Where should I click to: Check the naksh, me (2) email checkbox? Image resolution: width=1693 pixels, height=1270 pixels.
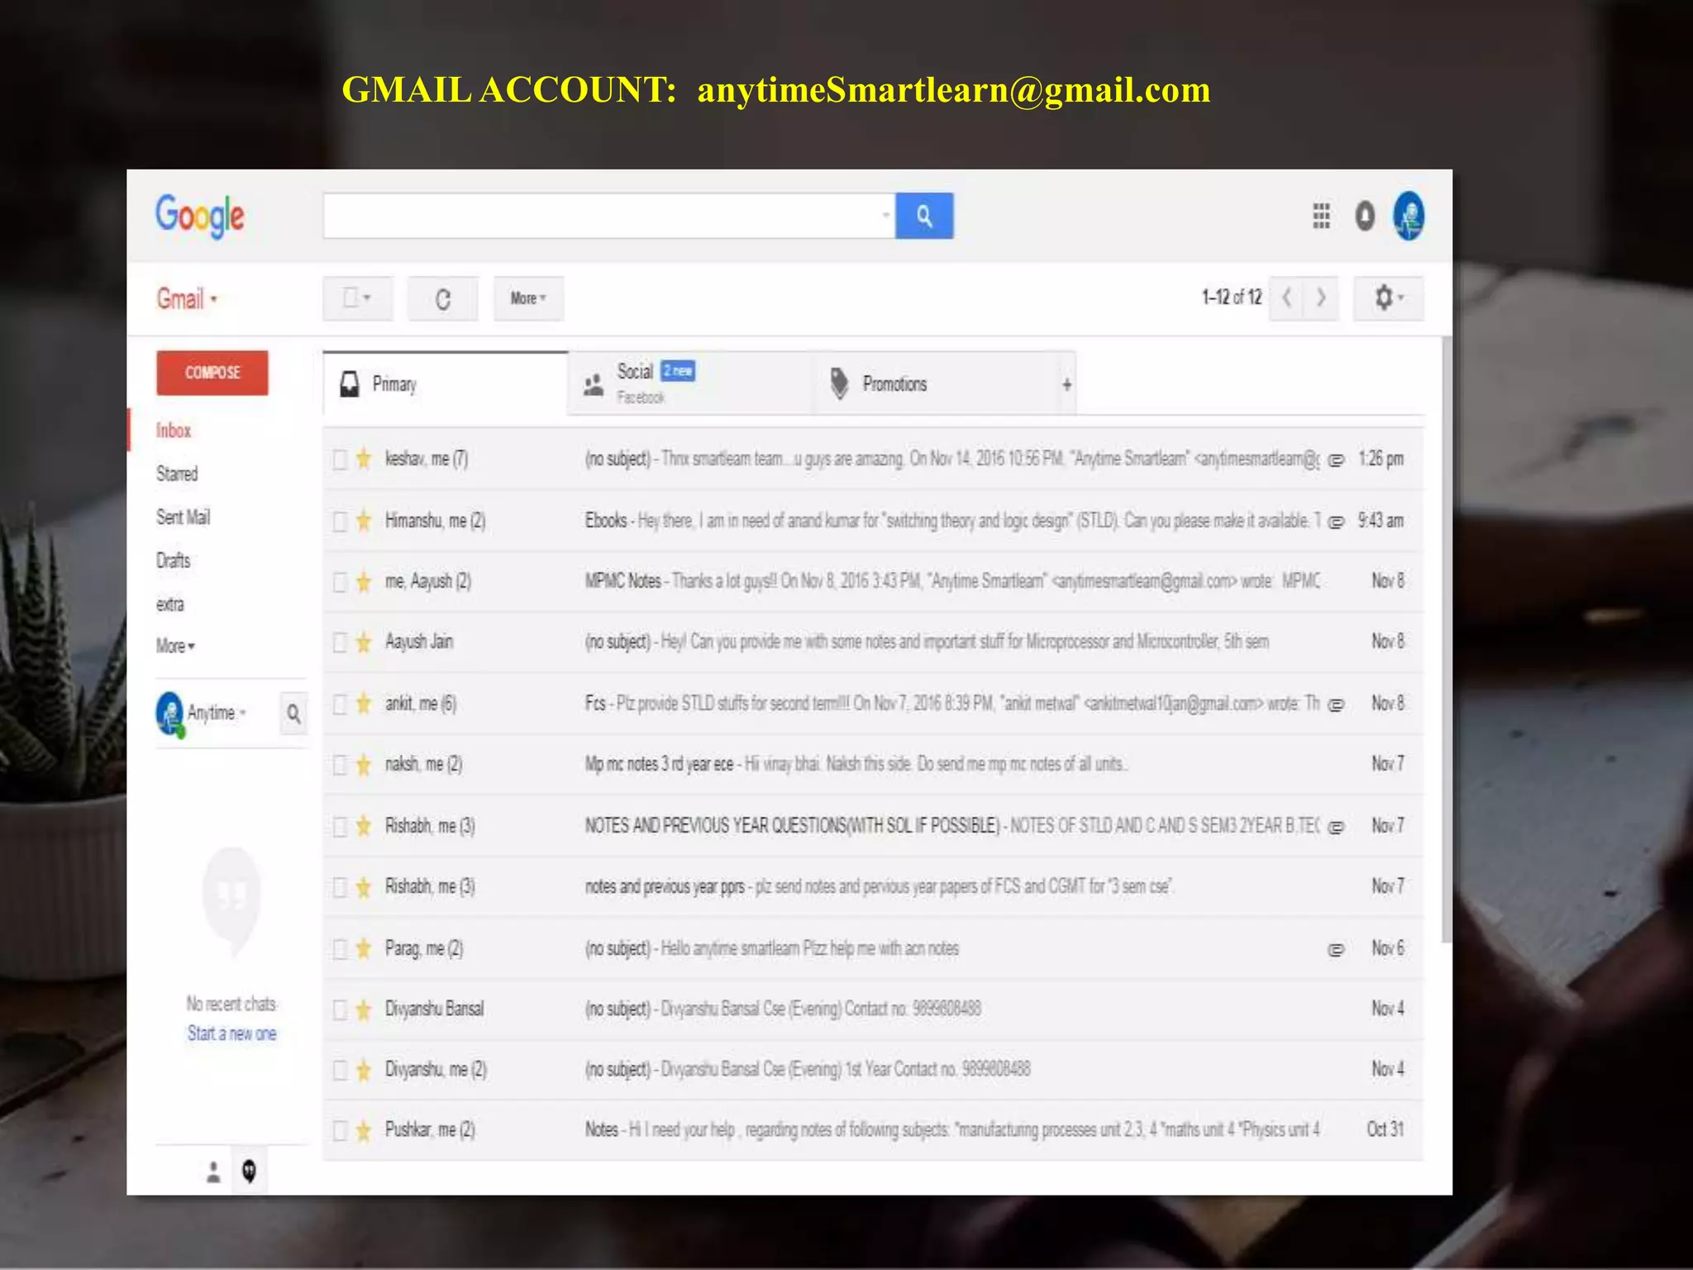coord(340,765)
